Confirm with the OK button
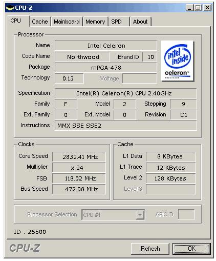The height and width of the screenshot is (261, 216). 191,249
